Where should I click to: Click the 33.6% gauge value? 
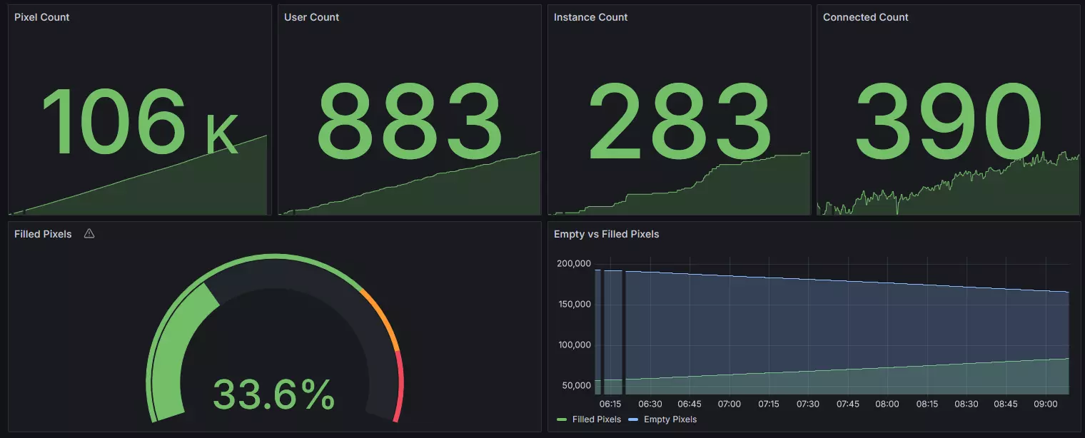pos(274,394)
